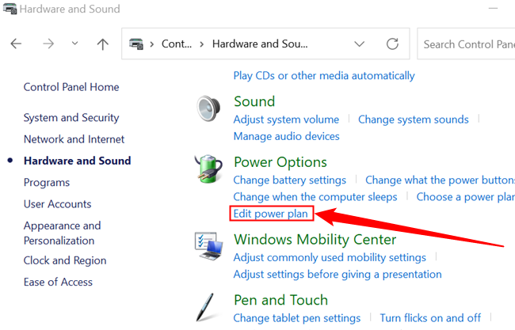Open Change when the computer sleeps

[x=315, y=197]
